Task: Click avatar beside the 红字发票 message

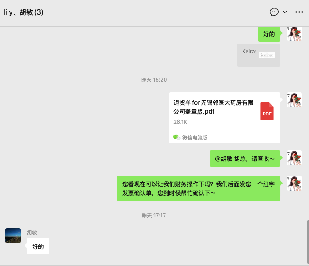Action: tap(294, 183)
